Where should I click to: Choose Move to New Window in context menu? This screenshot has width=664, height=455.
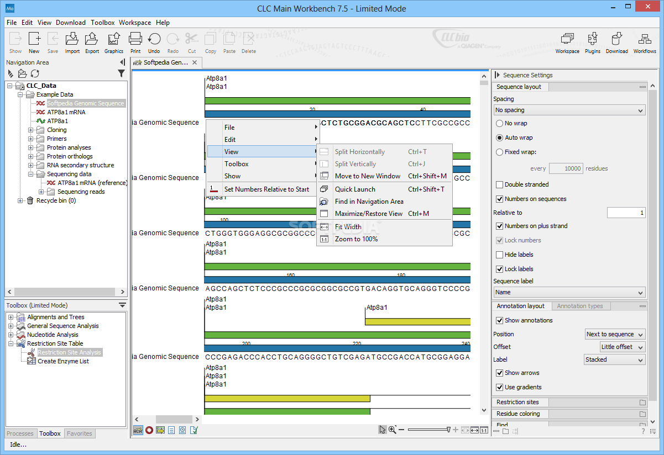(x=384, y=176)
